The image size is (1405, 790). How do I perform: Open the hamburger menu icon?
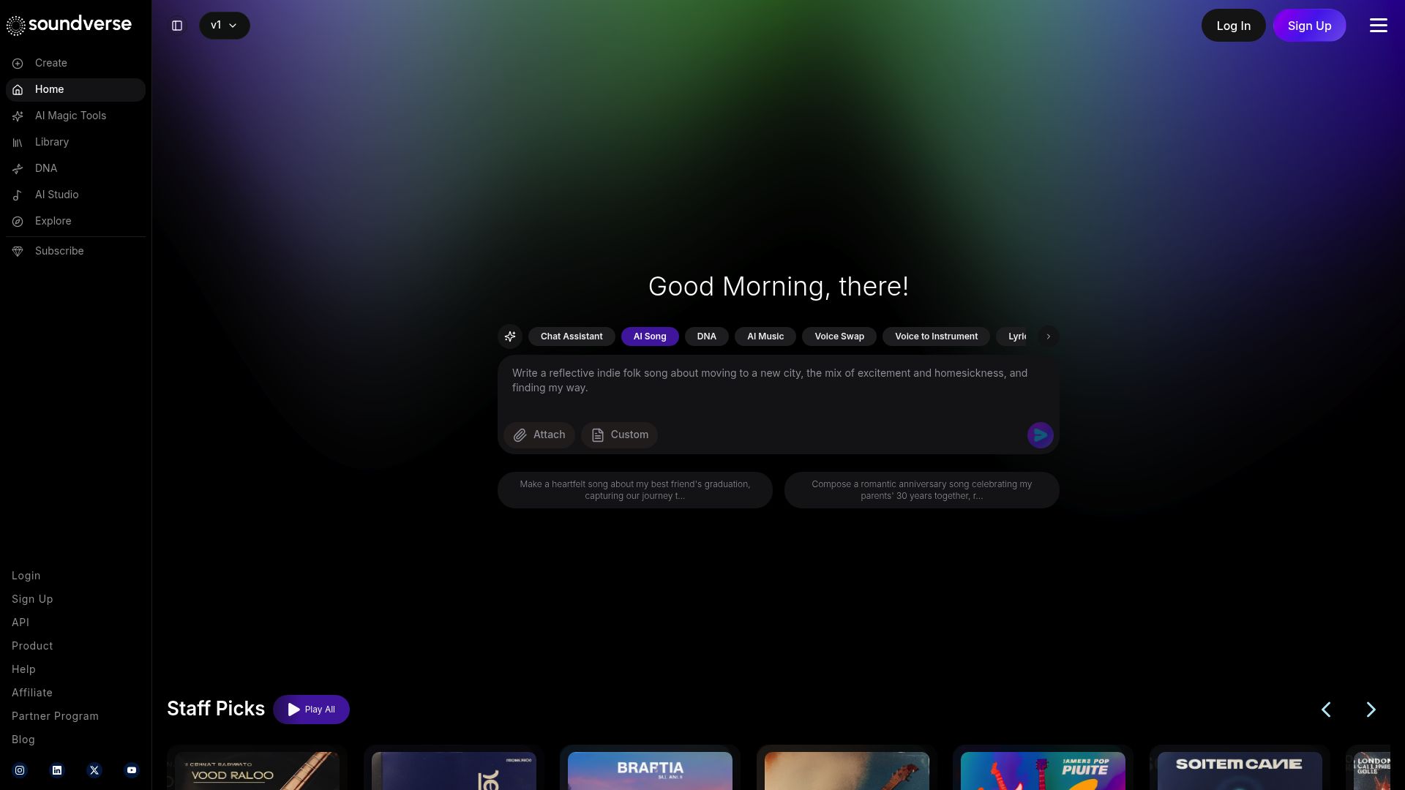coord(1378,26)
